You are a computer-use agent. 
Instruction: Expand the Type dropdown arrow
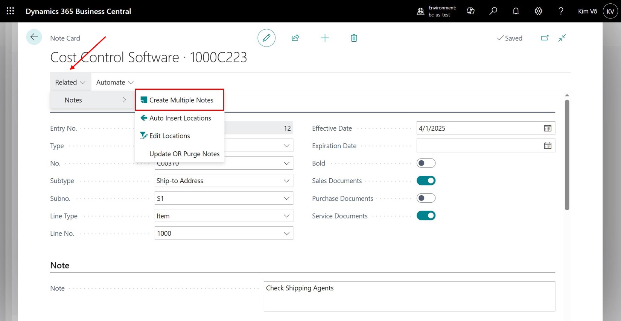coord(286,146)
